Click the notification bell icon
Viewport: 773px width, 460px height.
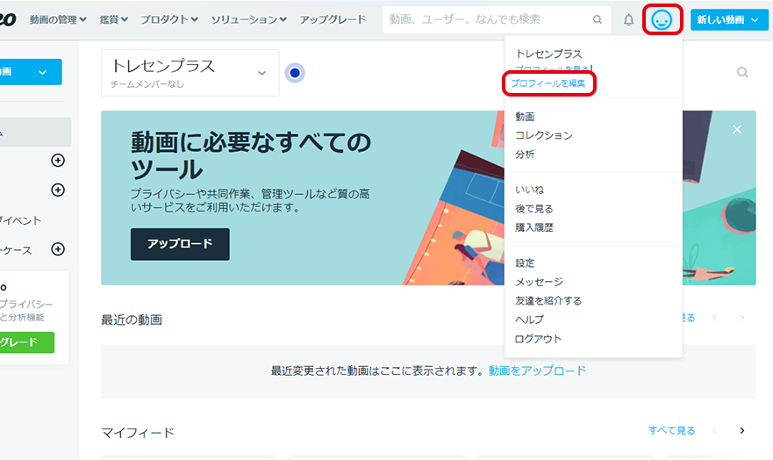(628, 19)
